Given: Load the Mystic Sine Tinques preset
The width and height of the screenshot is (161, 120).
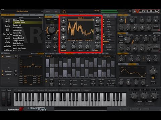Looking at the screenshot, I should 19,48.
